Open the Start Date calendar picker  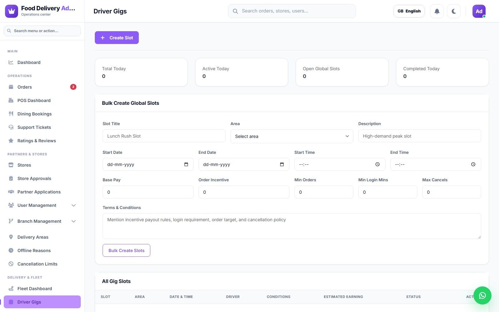click(186, 164)
